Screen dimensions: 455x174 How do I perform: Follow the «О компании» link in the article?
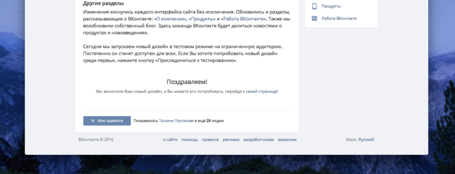point(170,19)
